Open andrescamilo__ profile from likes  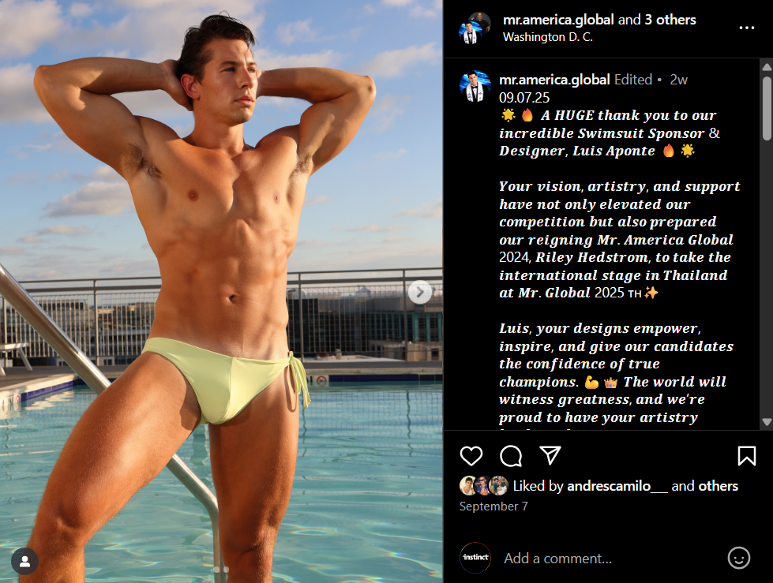[617, 486]
